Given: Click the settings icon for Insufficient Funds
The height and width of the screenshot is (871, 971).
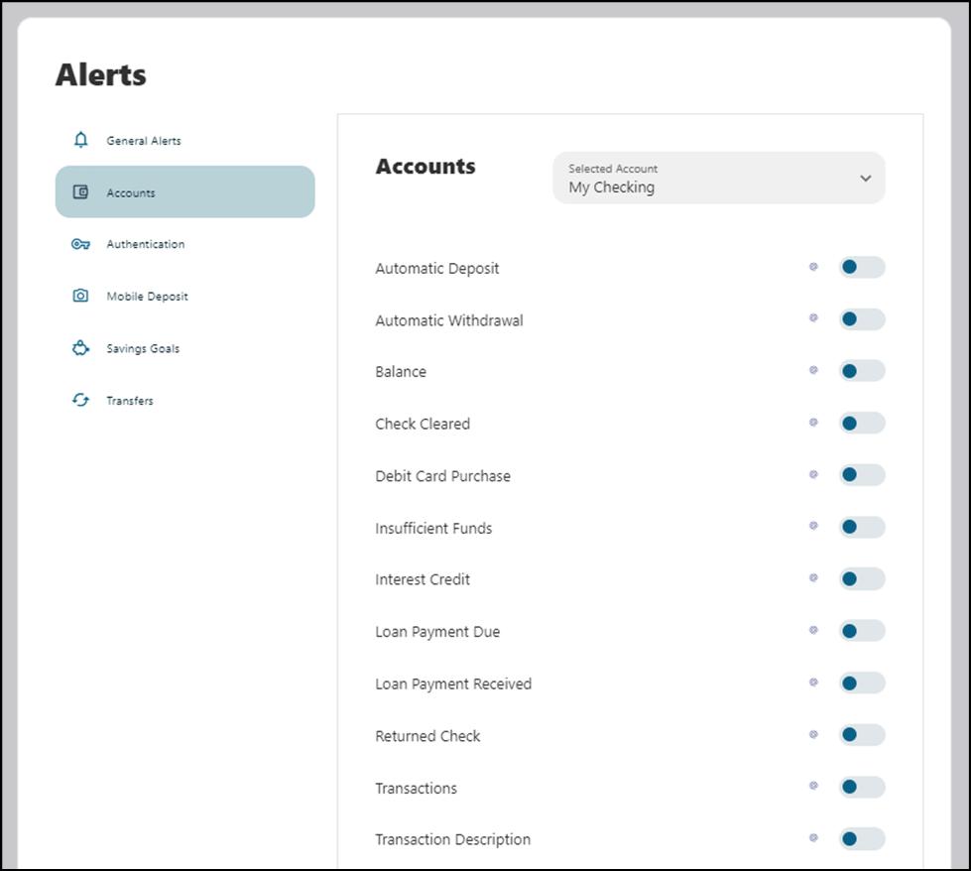Looking at the screenshot, I should tap(813, 526).
